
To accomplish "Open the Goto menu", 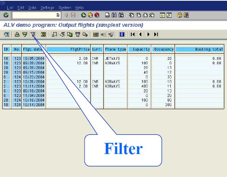I will click(x=32, y=8).
